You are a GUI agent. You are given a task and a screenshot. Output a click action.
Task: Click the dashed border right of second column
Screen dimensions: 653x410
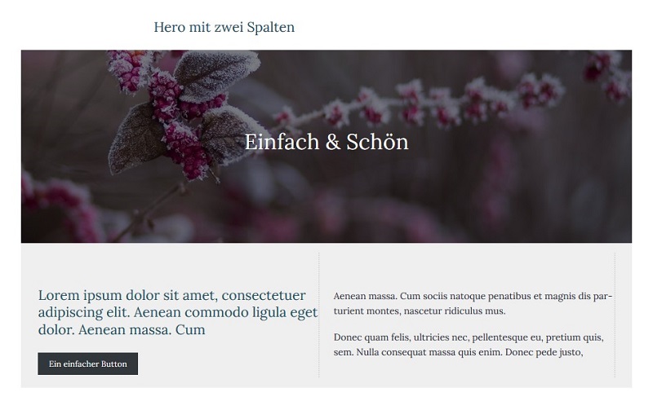[615, 315]
